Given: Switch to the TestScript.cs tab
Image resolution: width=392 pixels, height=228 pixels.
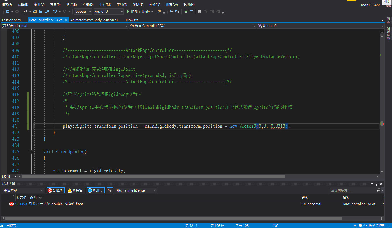Looking at the screenshot, I should (x=11, y=20).
